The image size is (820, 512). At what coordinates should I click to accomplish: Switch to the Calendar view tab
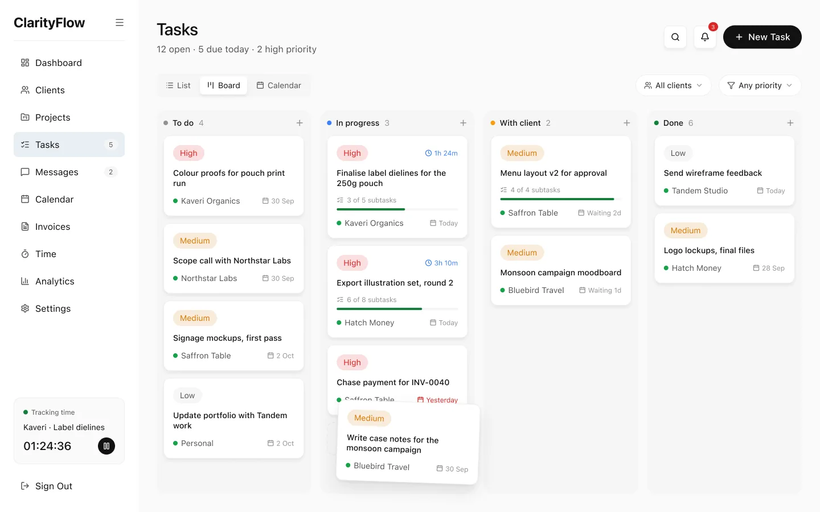tap(278, 85)
